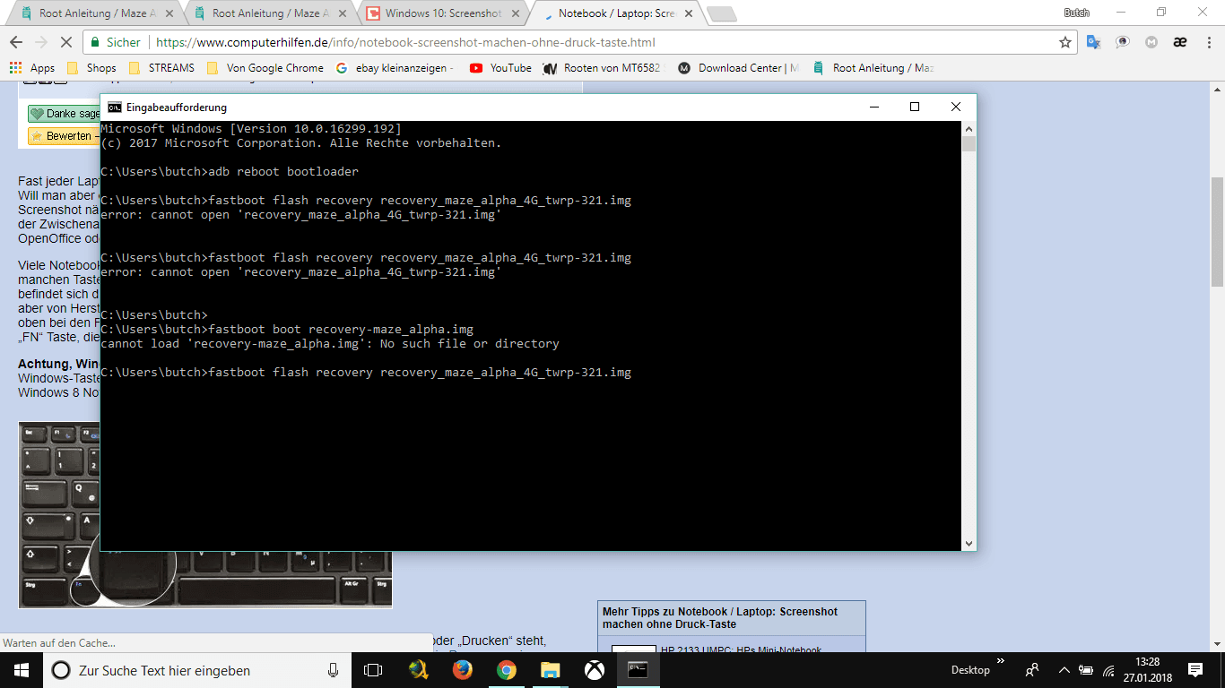Image resolution: width=1225 pixels, height=688 pixels.
Task: Bookmark this page with the star icon
Action: coord(1065,42)
